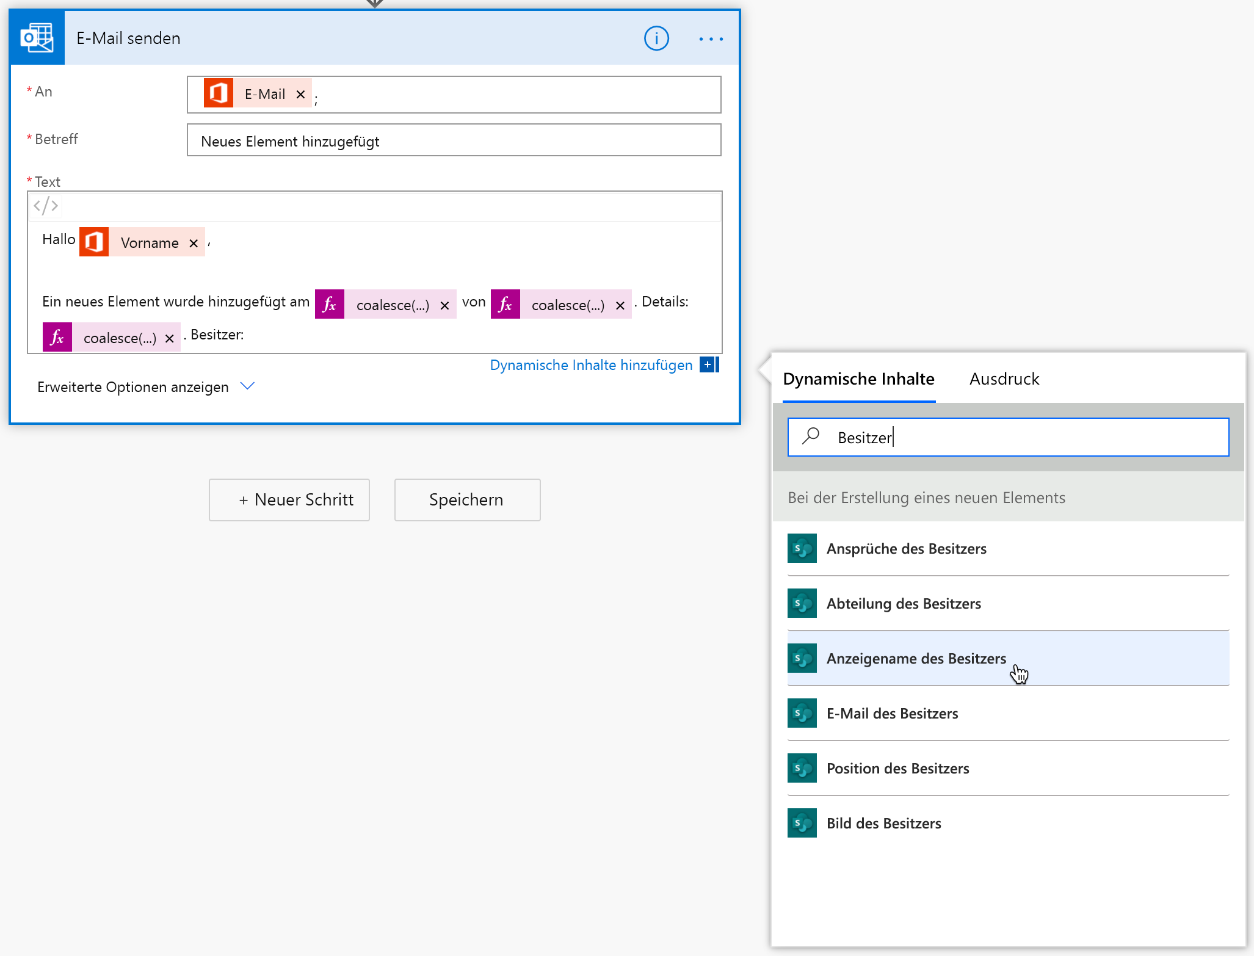This screenshot has width=1254, height=956.
Task: Focus the dynamic content search field with 'Besitzer'
Action: pos(1009,437)
